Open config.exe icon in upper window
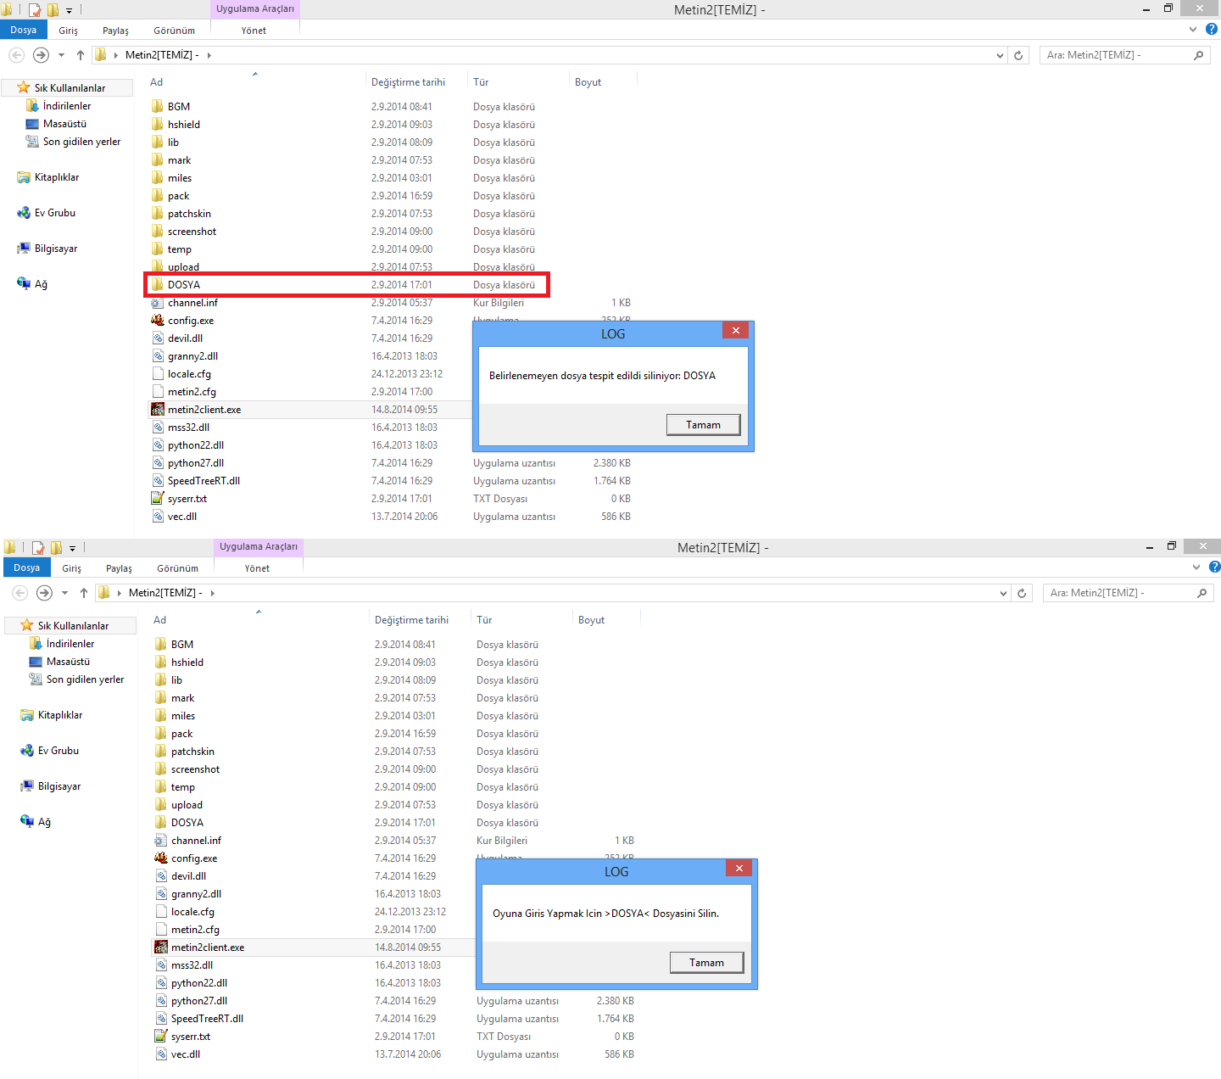Screen dimensions: 1221x1079 tap(158, 320)
